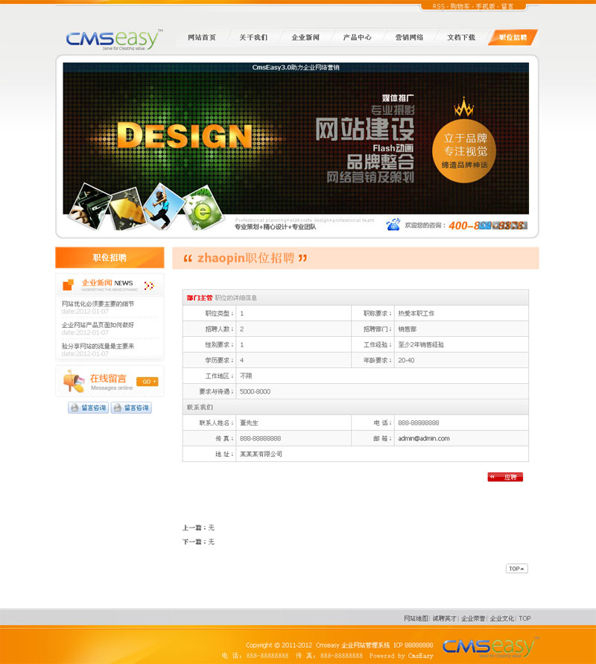Click the first 留言咨询 badge

coord(88,408)
